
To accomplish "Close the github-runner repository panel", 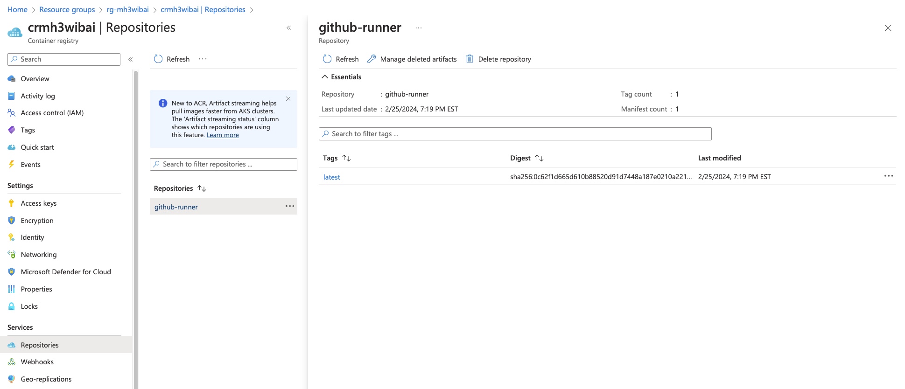I will [x=888, y=28].
